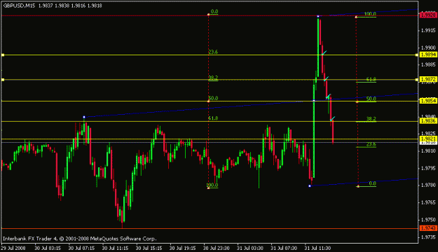Click the cyan check mark at the 1.9894 line

pyautogui.click(x=324, y=52)
